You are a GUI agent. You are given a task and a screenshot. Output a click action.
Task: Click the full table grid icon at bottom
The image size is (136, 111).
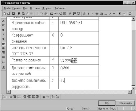(x=15, y=97)
